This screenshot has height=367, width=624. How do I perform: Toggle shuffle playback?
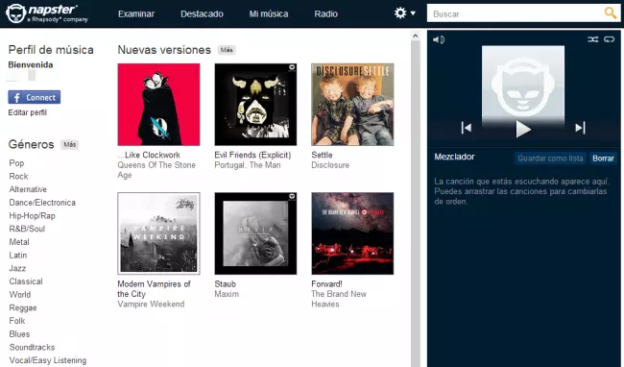click(x=593, y=39)
